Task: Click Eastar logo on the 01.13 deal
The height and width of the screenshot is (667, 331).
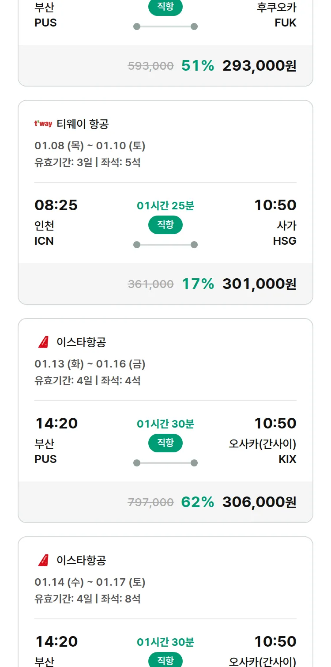Action: pos(43,342)
